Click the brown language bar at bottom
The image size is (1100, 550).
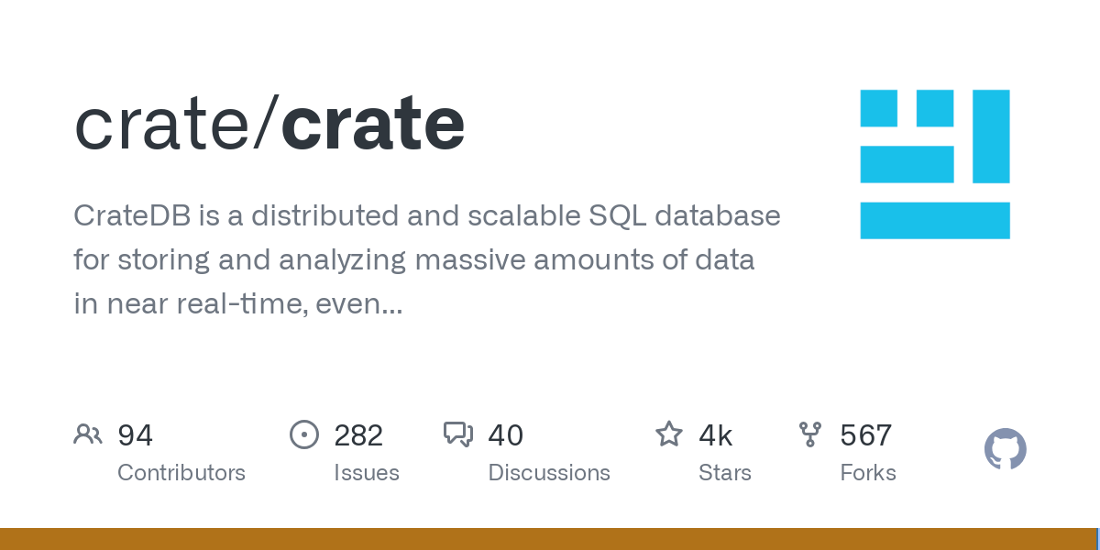(x=548, y=539)
